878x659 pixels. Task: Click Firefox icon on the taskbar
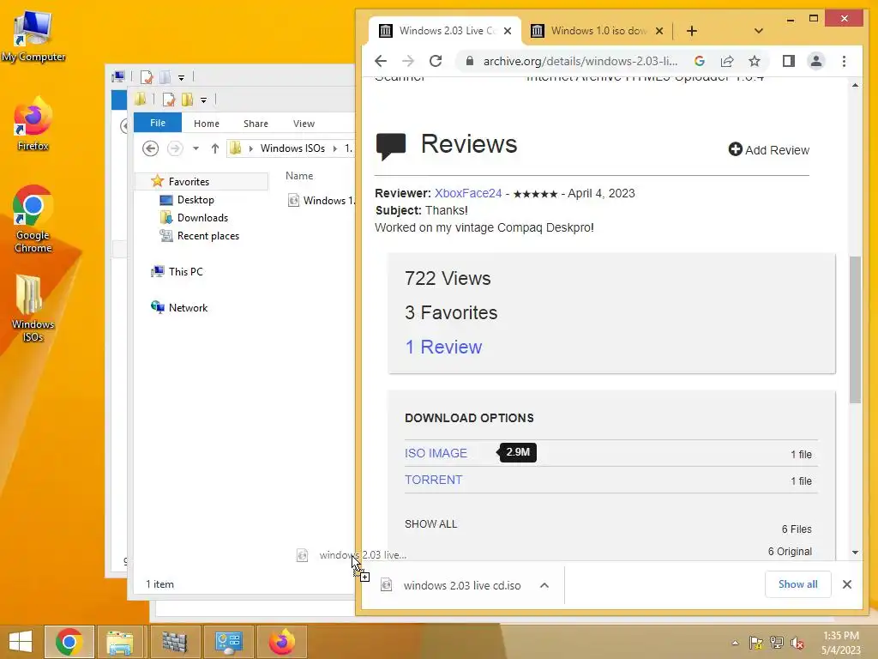click(x=281, y=642)
